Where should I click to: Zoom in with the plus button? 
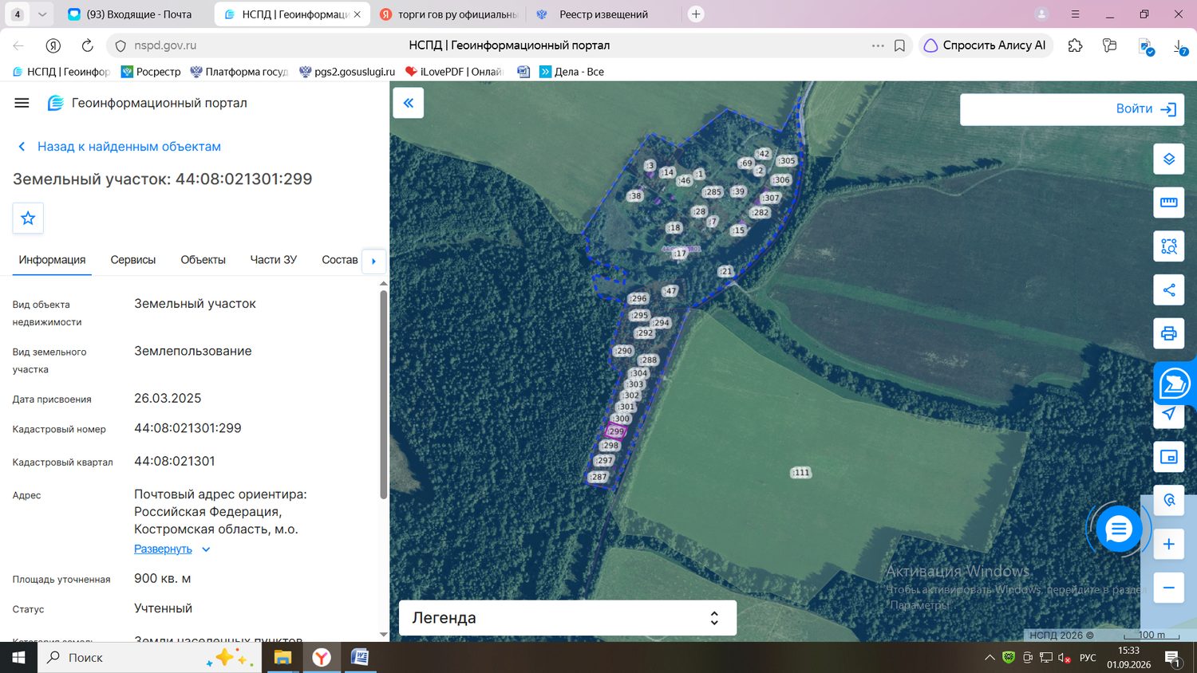pyautogui.click(x=1168, y=544)
